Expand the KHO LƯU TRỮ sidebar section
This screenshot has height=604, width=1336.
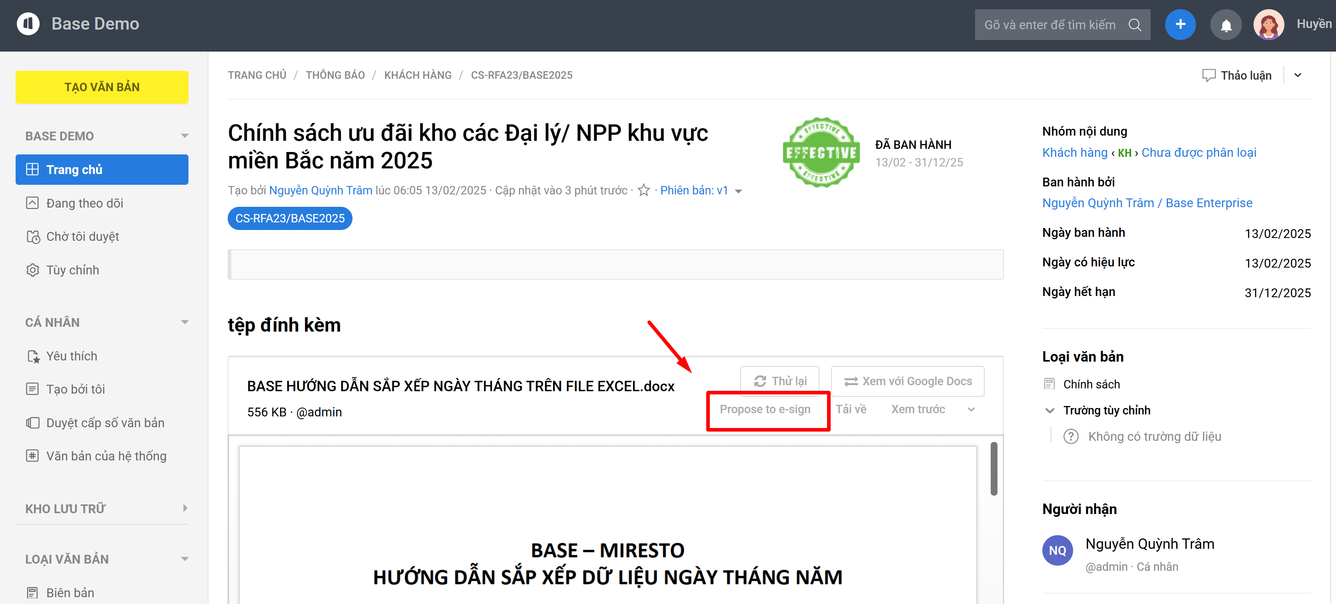tap(185, 508)
